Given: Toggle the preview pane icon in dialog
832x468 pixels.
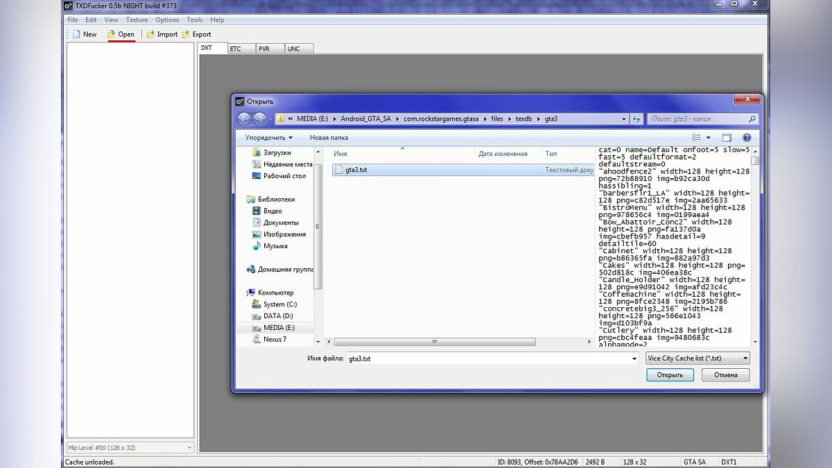Looking at the screenshot, I should (727, 138).
